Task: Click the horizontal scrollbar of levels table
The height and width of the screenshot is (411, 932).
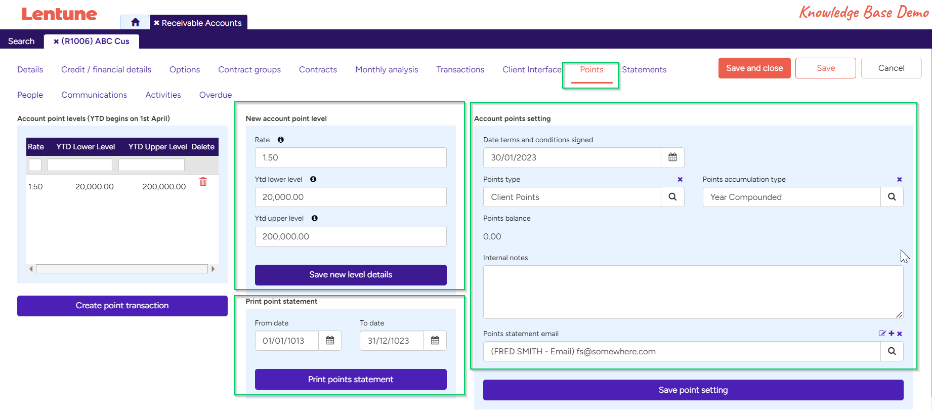Action: point(122,269)
